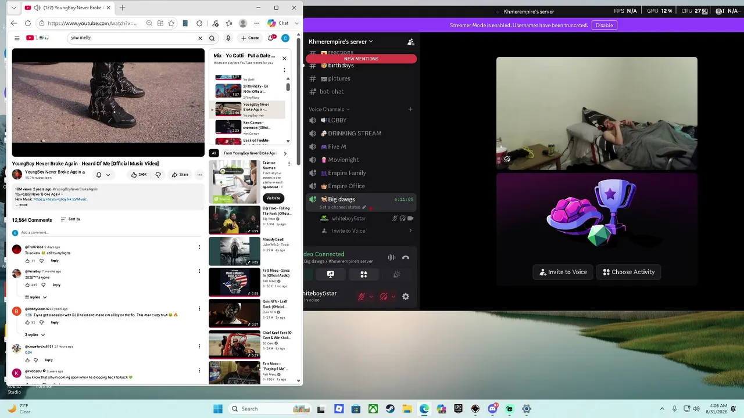Dislike the Heard Of Me video
The image size is (744, 418).
tap(158, 175)
